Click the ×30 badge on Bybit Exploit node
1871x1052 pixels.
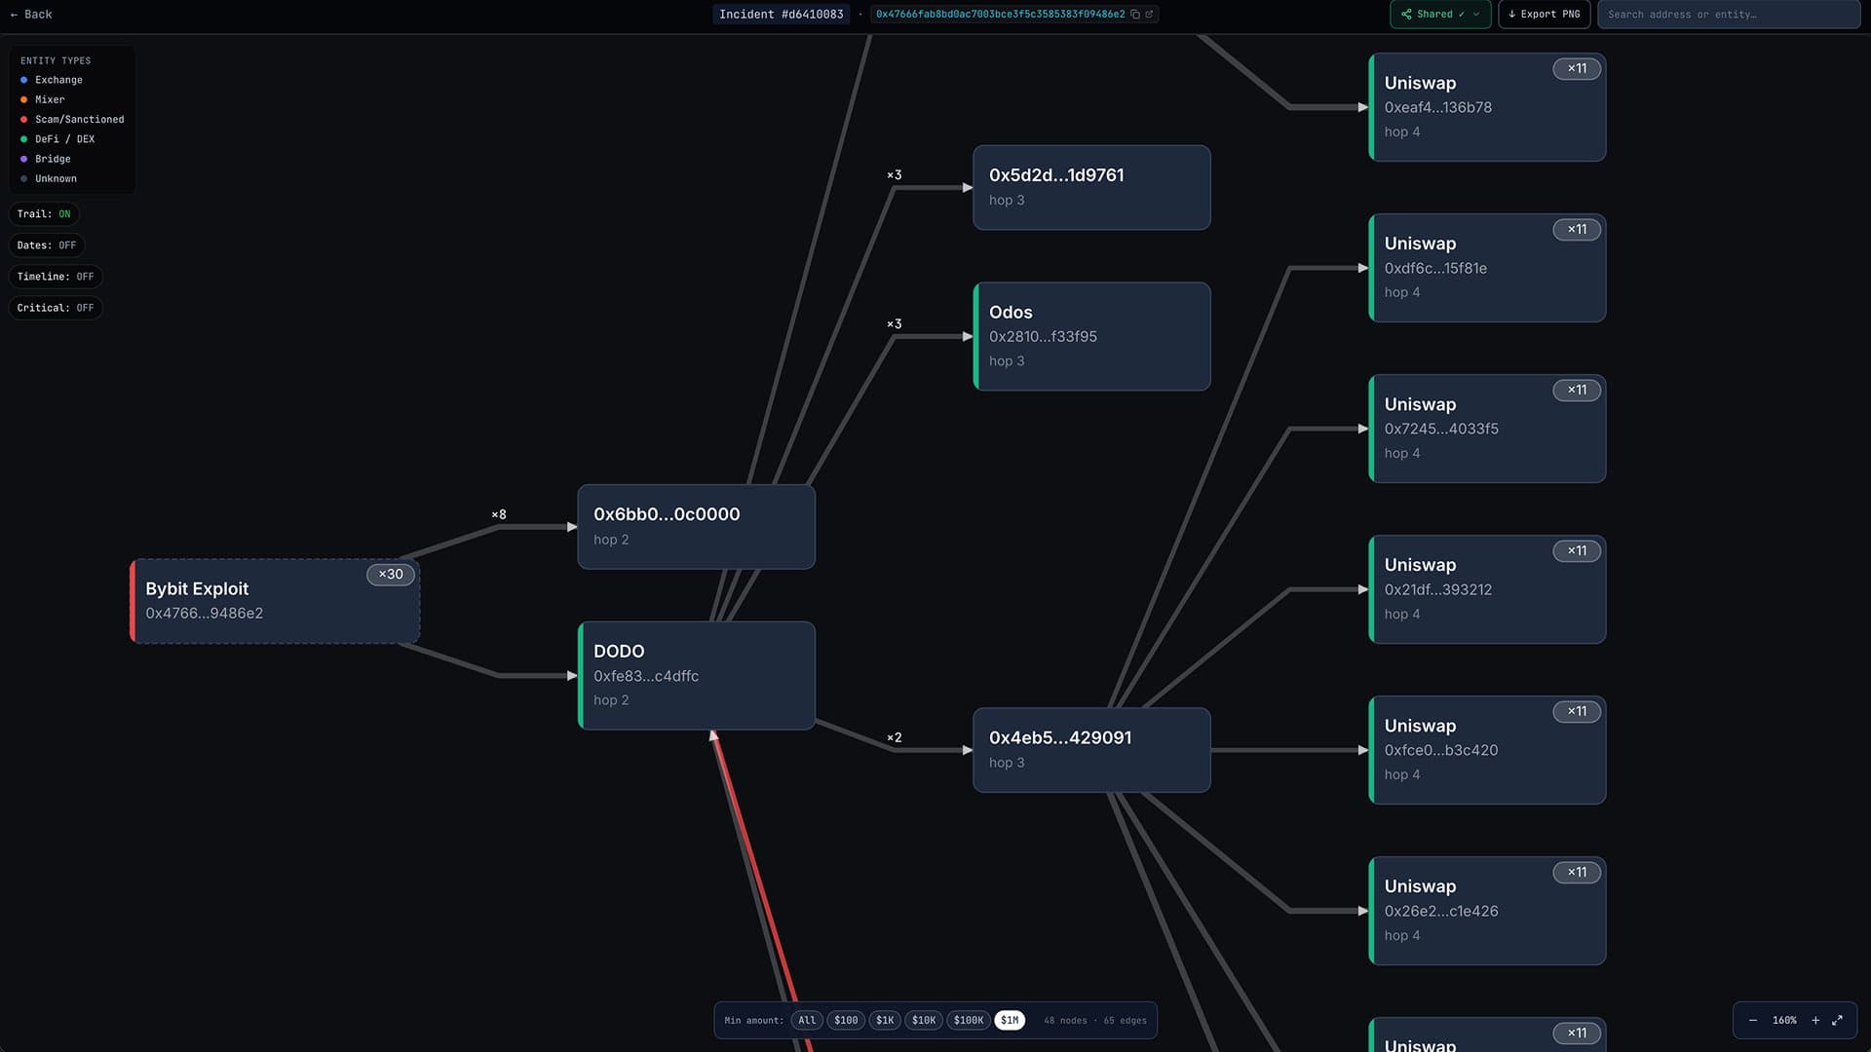[390, 574]
